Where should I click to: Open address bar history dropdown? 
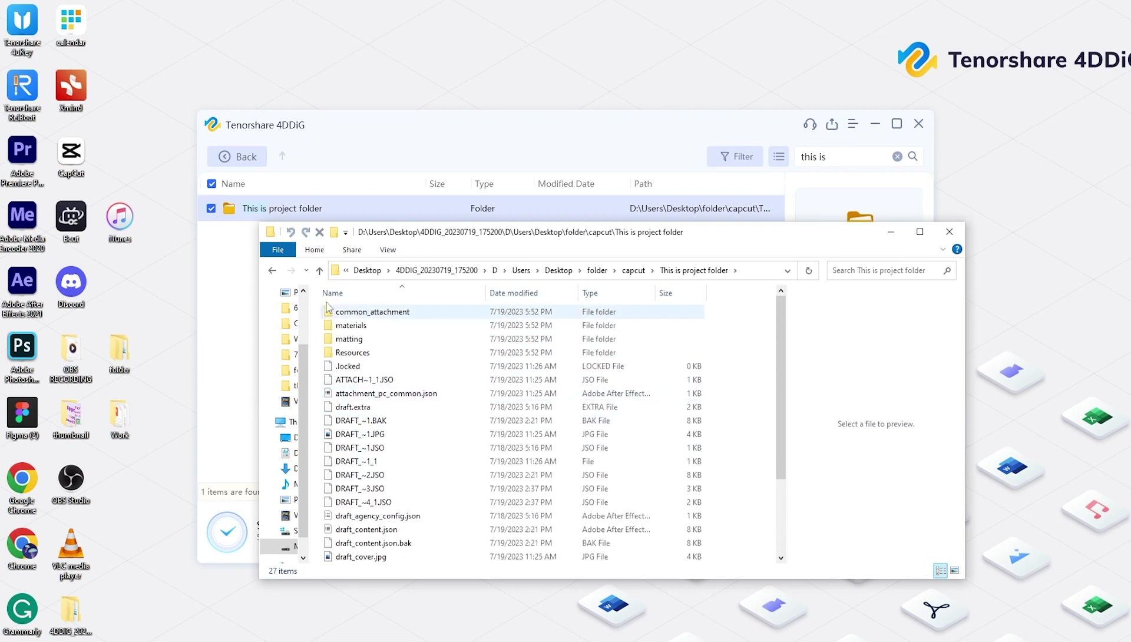click(788, 271)
